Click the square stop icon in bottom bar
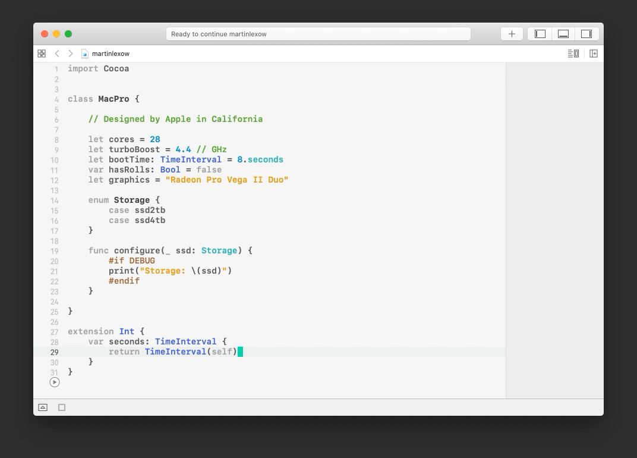Viewport: 637px width, 458px height. [x=62, y=407]
